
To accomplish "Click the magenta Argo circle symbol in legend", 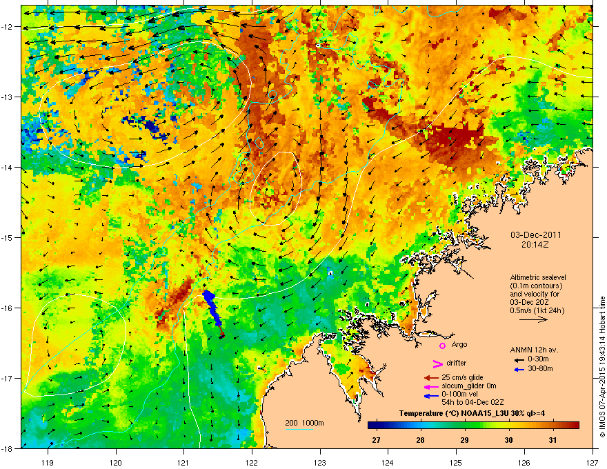I will tap(442, 346).
